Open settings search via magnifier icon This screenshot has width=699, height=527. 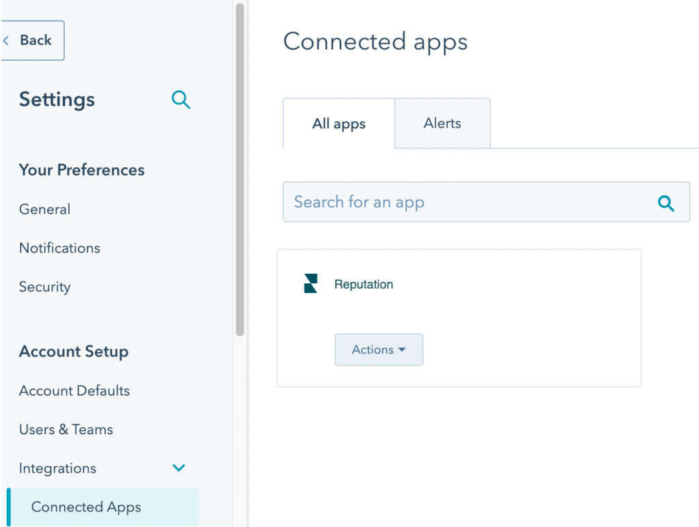pos(181,100)
